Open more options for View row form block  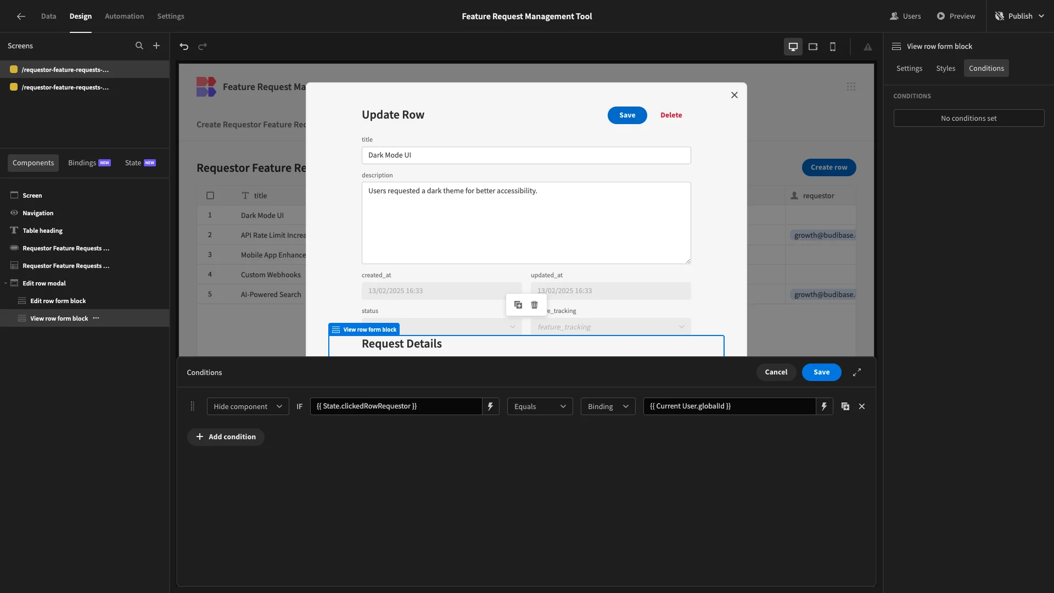pyautogui.click(x=96, y=318)
